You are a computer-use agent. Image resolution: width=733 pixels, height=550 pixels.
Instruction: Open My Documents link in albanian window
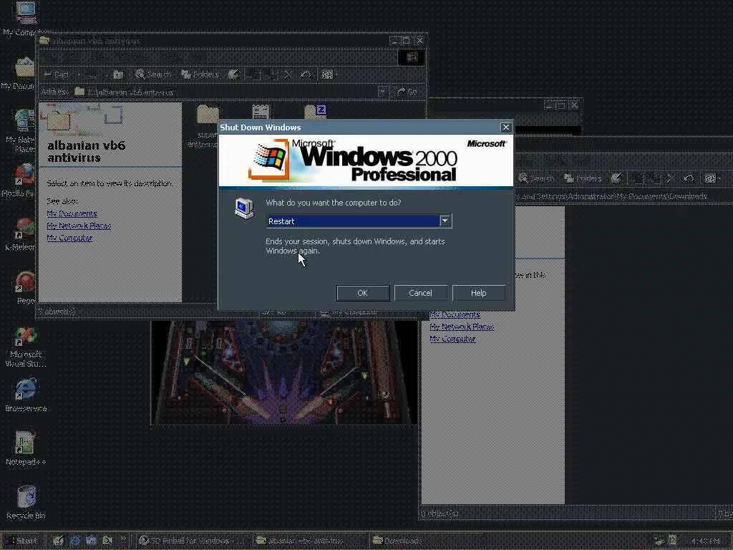click(x=72, y=213)
